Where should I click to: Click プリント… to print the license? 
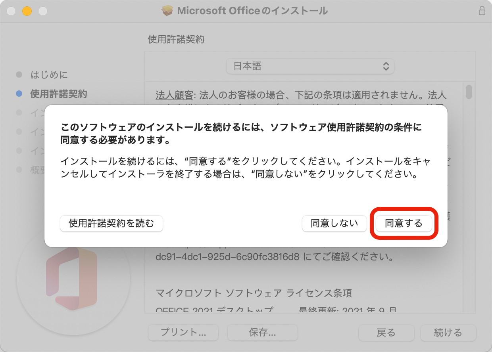(x=183, y=333)
